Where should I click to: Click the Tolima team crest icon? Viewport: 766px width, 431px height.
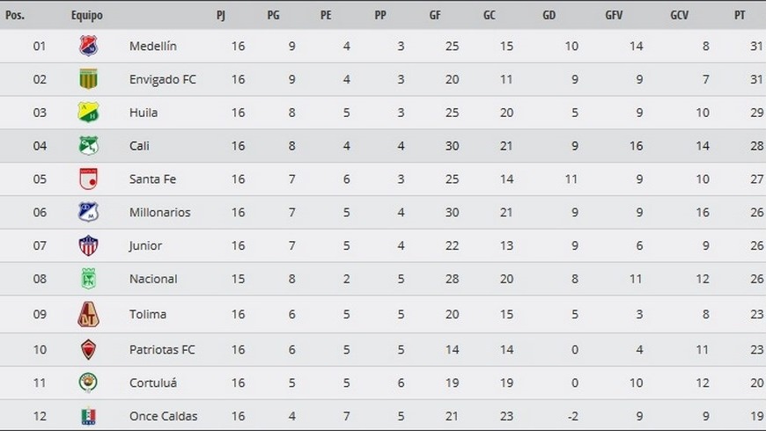[x=88, y=314]
